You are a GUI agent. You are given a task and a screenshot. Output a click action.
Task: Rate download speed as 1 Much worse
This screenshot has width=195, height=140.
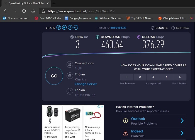[127, 77]
